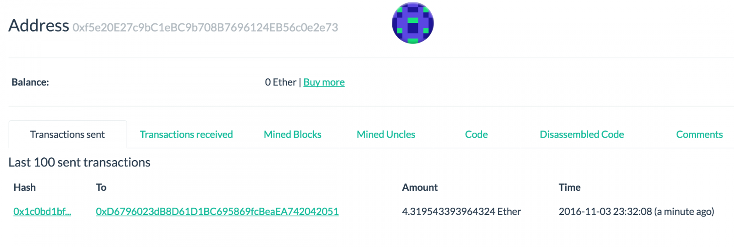The image size is (734, 247).
Task: Switch to Transactions received tab
Action: (x=186, y=134)
